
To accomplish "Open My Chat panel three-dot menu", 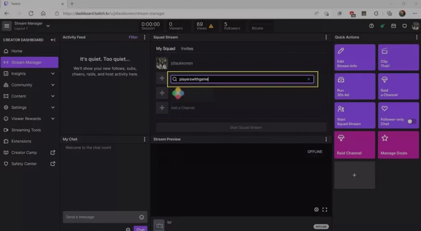I will 144,139.
